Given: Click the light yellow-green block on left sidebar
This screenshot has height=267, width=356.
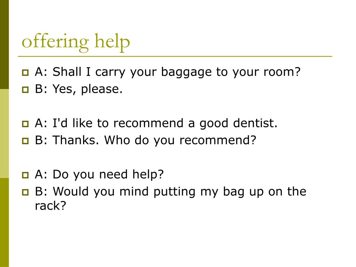Looking at the screenshot, I should coord(4,133).
